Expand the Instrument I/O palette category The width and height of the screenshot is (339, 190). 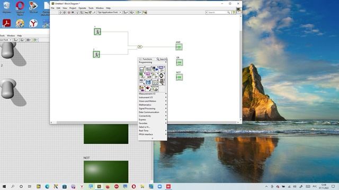pos(153,97)
